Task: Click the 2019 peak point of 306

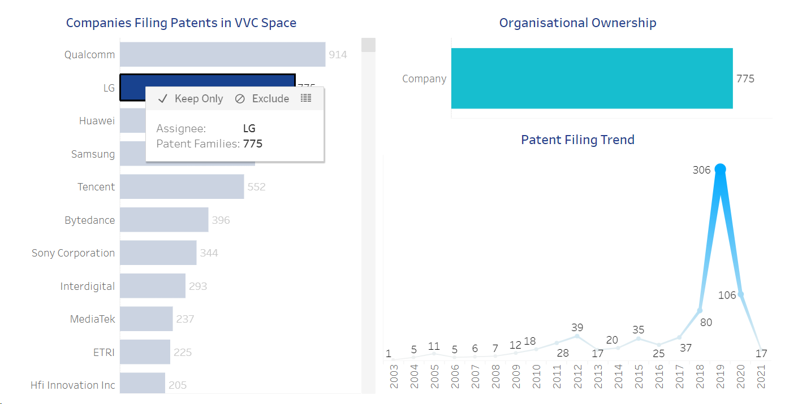Action: click(x=720, y=169)
